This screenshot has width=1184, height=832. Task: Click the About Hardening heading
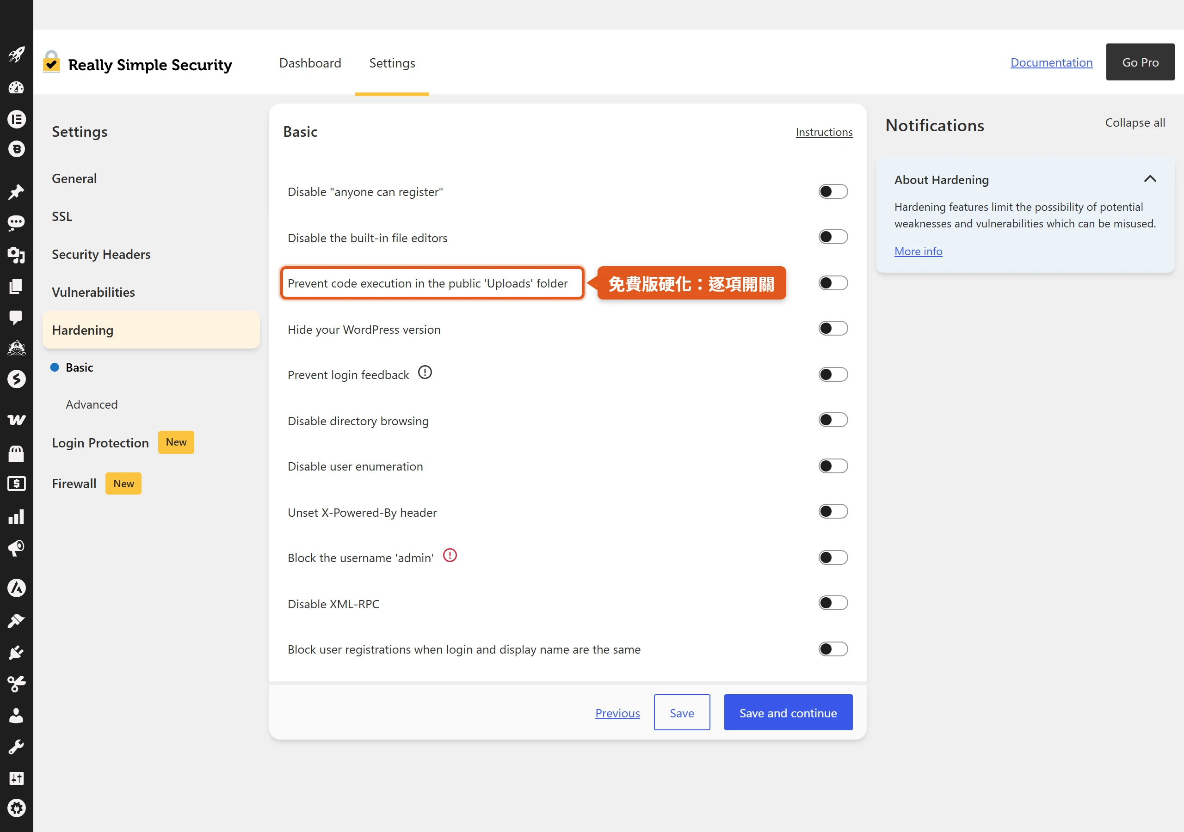pos(942,179)
